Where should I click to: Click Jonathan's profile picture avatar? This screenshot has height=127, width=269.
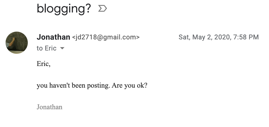[x=17, y=43]
